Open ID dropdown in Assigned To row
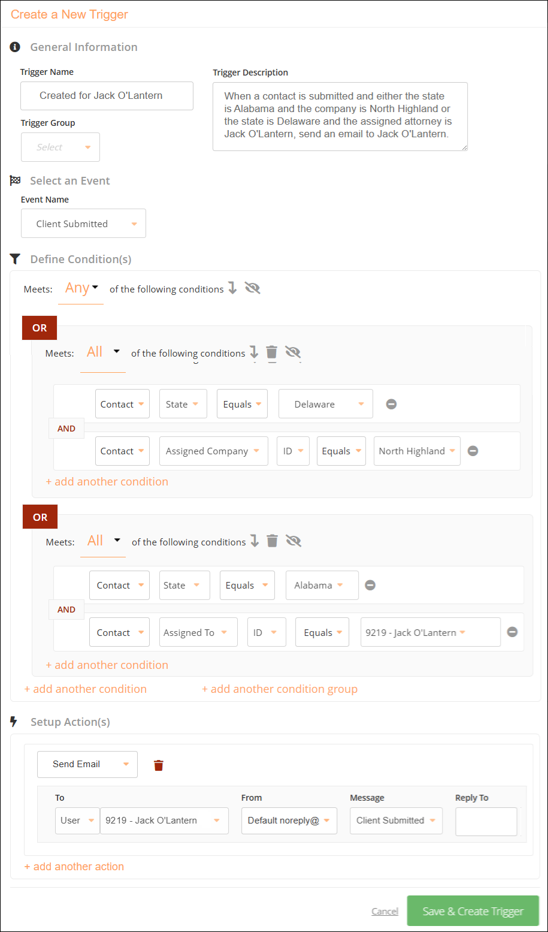The height and width of the screenshot is (932, 548). pyautogui.click(x=267, y=632)
